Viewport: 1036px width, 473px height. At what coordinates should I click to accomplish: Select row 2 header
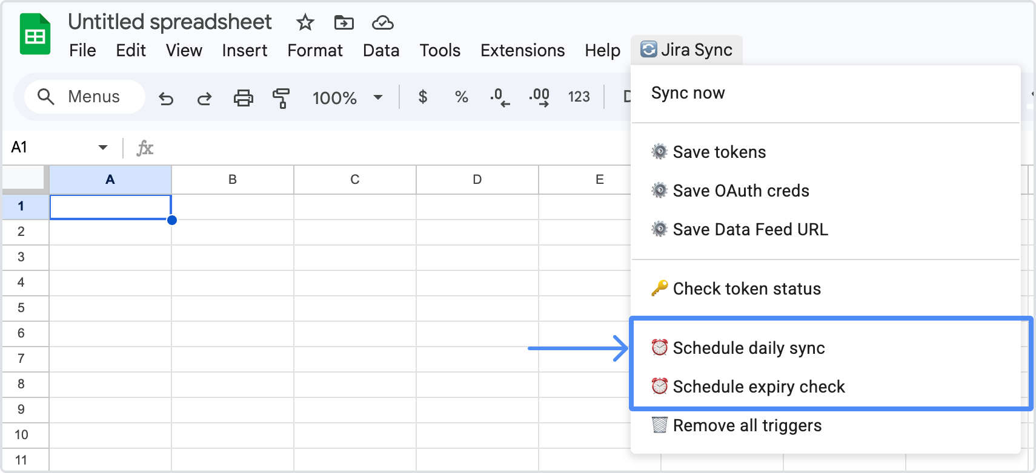click(25, 232)
